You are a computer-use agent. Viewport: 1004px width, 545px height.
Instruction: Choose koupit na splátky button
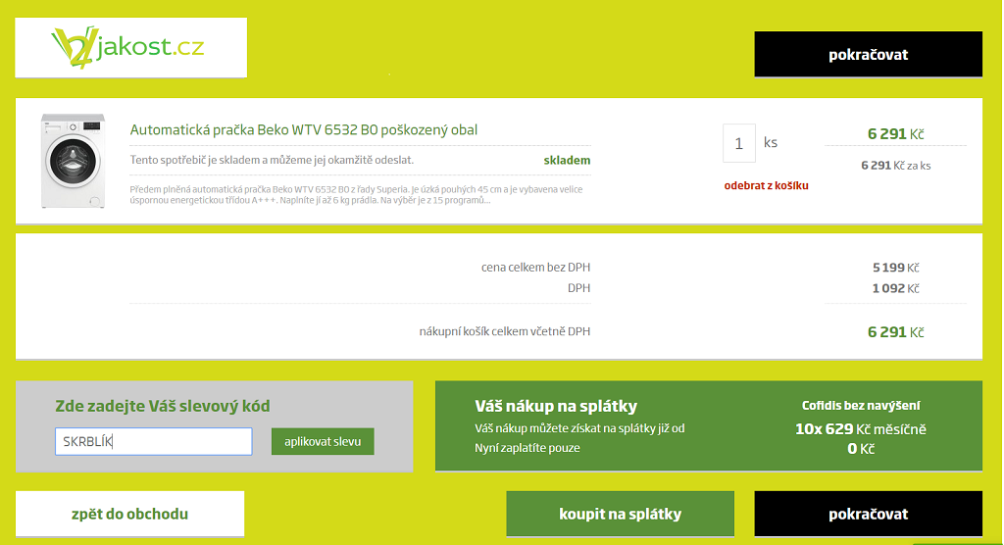620,514
